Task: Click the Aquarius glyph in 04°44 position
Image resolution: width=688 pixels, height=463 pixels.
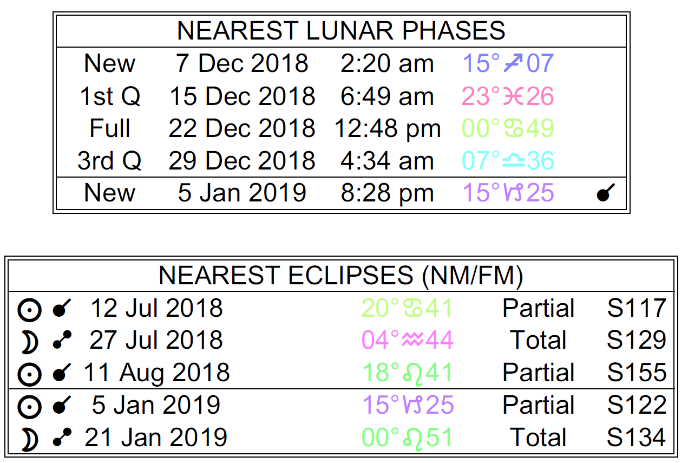Action: [415, 341]
